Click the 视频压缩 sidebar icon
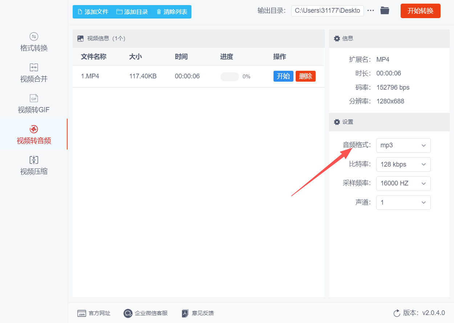This screenshot has height=323, width=454. 34,160
